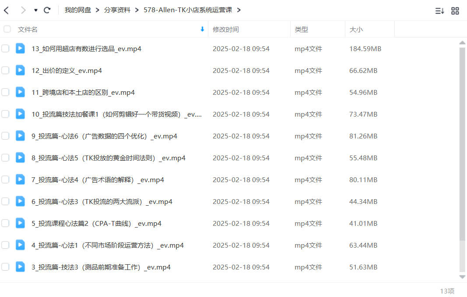467x297 pixels.
Task: Select file name 12_出价的定义_ev.mp4
Action: coord(67,71)
